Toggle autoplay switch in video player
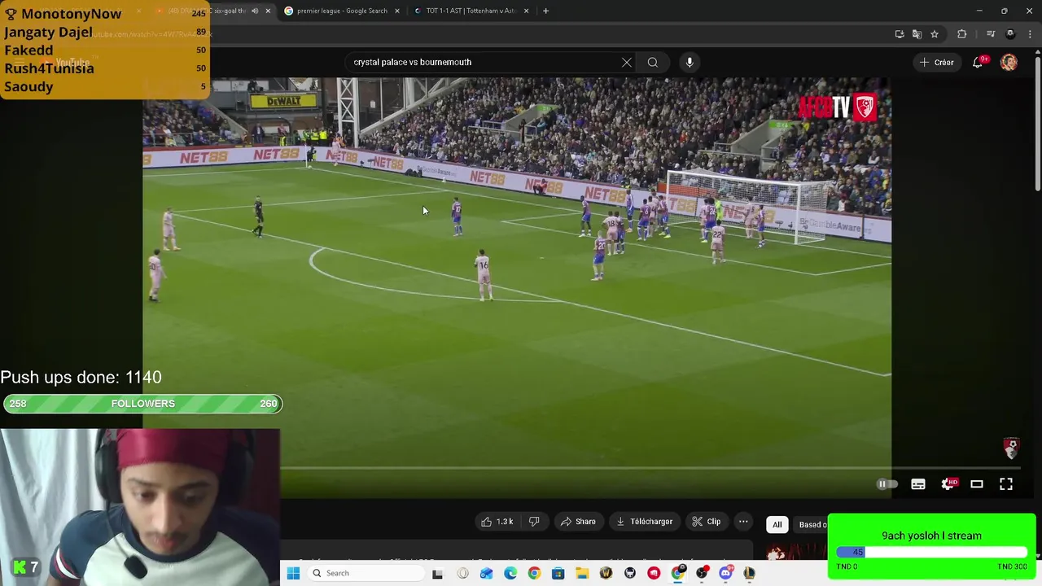This screenshot has width=1042, height=586. click(x=887, y=484)
